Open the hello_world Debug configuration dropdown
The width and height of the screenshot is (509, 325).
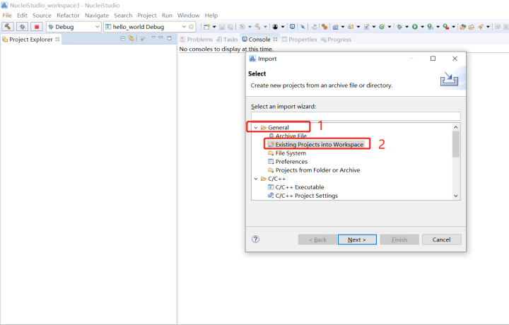pyautogui.click(x=182, y=27)
